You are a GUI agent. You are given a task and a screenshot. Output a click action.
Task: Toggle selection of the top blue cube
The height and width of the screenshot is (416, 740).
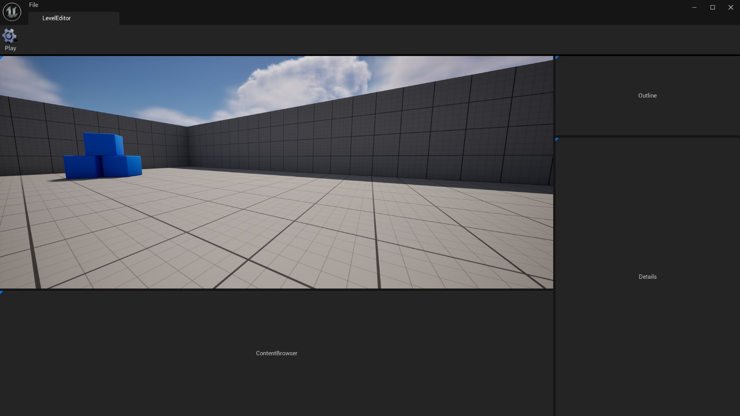pos(102,144)
